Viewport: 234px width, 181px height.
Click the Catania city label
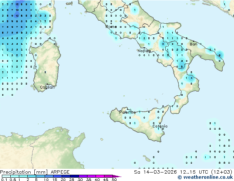point(160,126)
